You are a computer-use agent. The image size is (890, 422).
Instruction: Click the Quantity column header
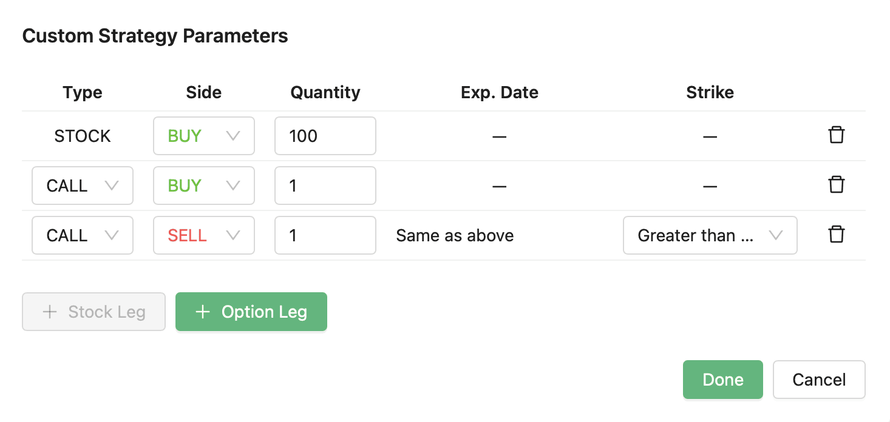point(325,93)
